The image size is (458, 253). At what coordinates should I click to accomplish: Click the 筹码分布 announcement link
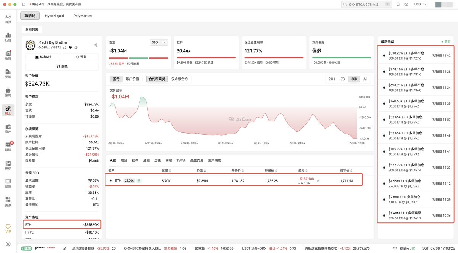(x=57, y=5)
